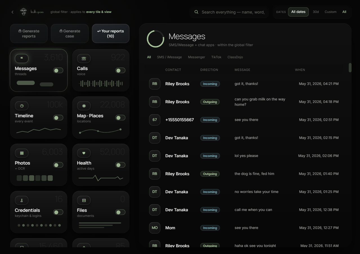The image size is (360, 254).
Task: Toggle the Credentials tile switch
Action: pos(58,212)
